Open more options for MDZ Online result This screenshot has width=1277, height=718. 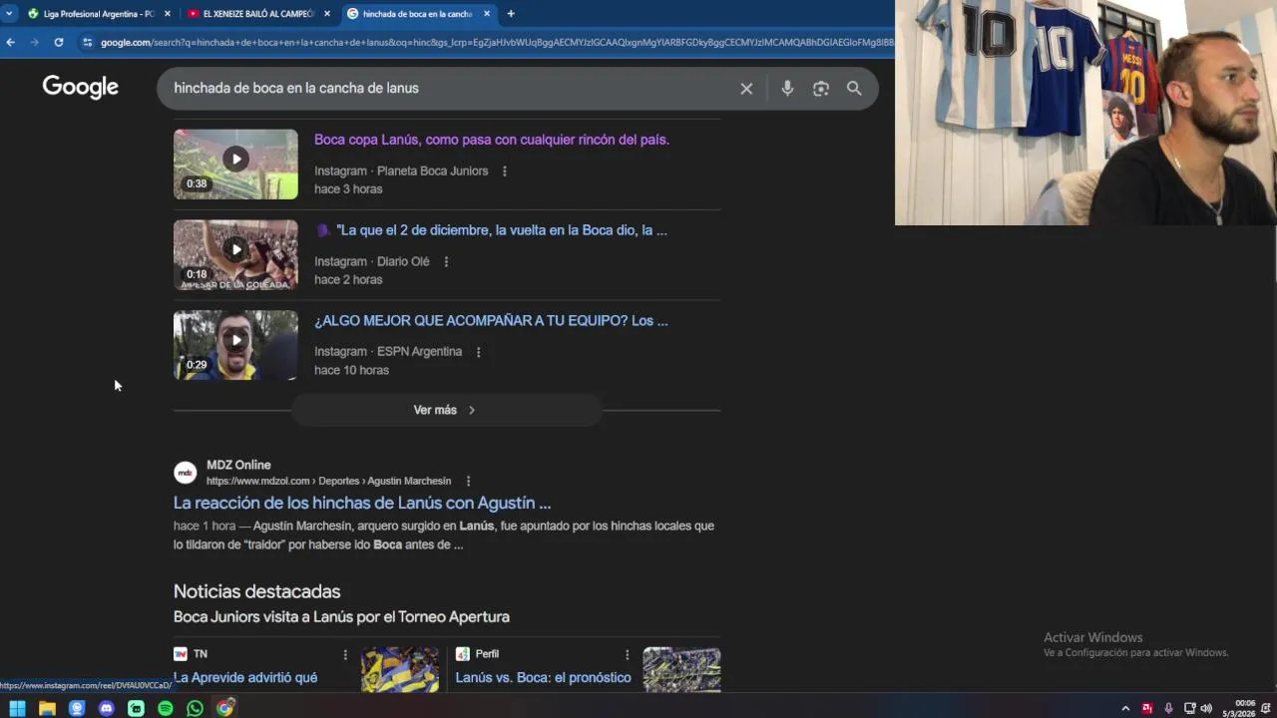[468, 481]
